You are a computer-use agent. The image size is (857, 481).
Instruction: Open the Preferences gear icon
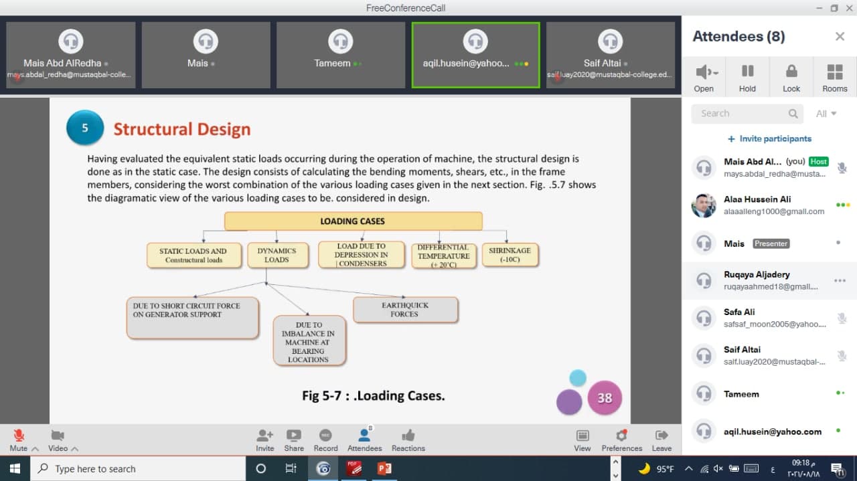click(621, 436)
